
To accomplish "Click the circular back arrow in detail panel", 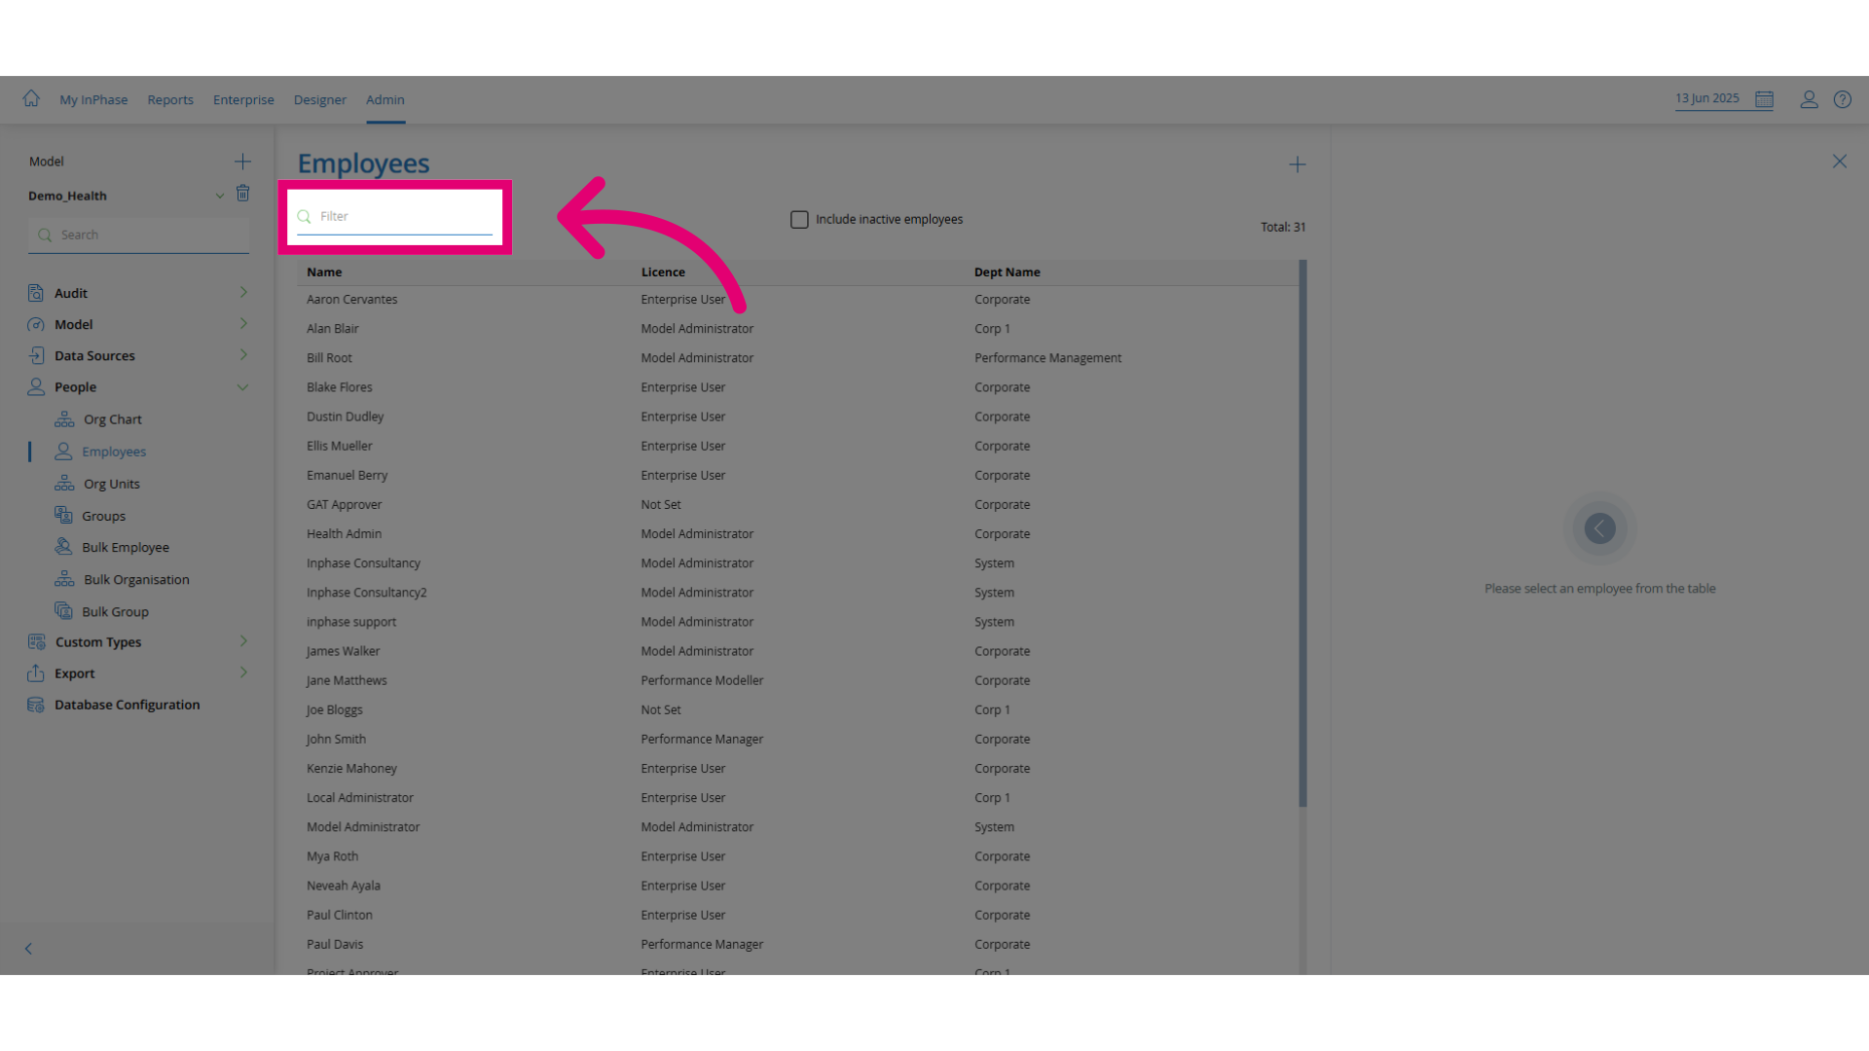I will tap(1599, 528).
